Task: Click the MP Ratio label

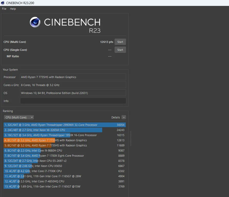Action: pyautogui.click(x=13, y=56)
